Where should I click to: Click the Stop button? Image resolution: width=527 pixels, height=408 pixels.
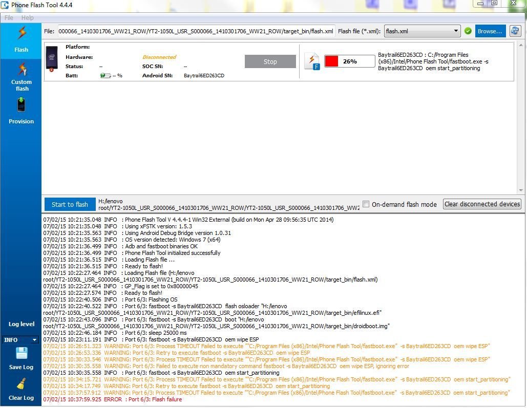click(x=270, y=61)
